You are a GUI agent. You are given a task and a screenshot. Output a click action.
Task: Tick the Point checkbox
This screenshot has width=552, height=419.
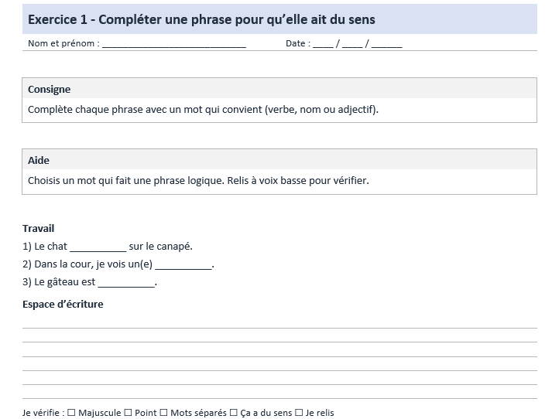[x=129, y=413]
